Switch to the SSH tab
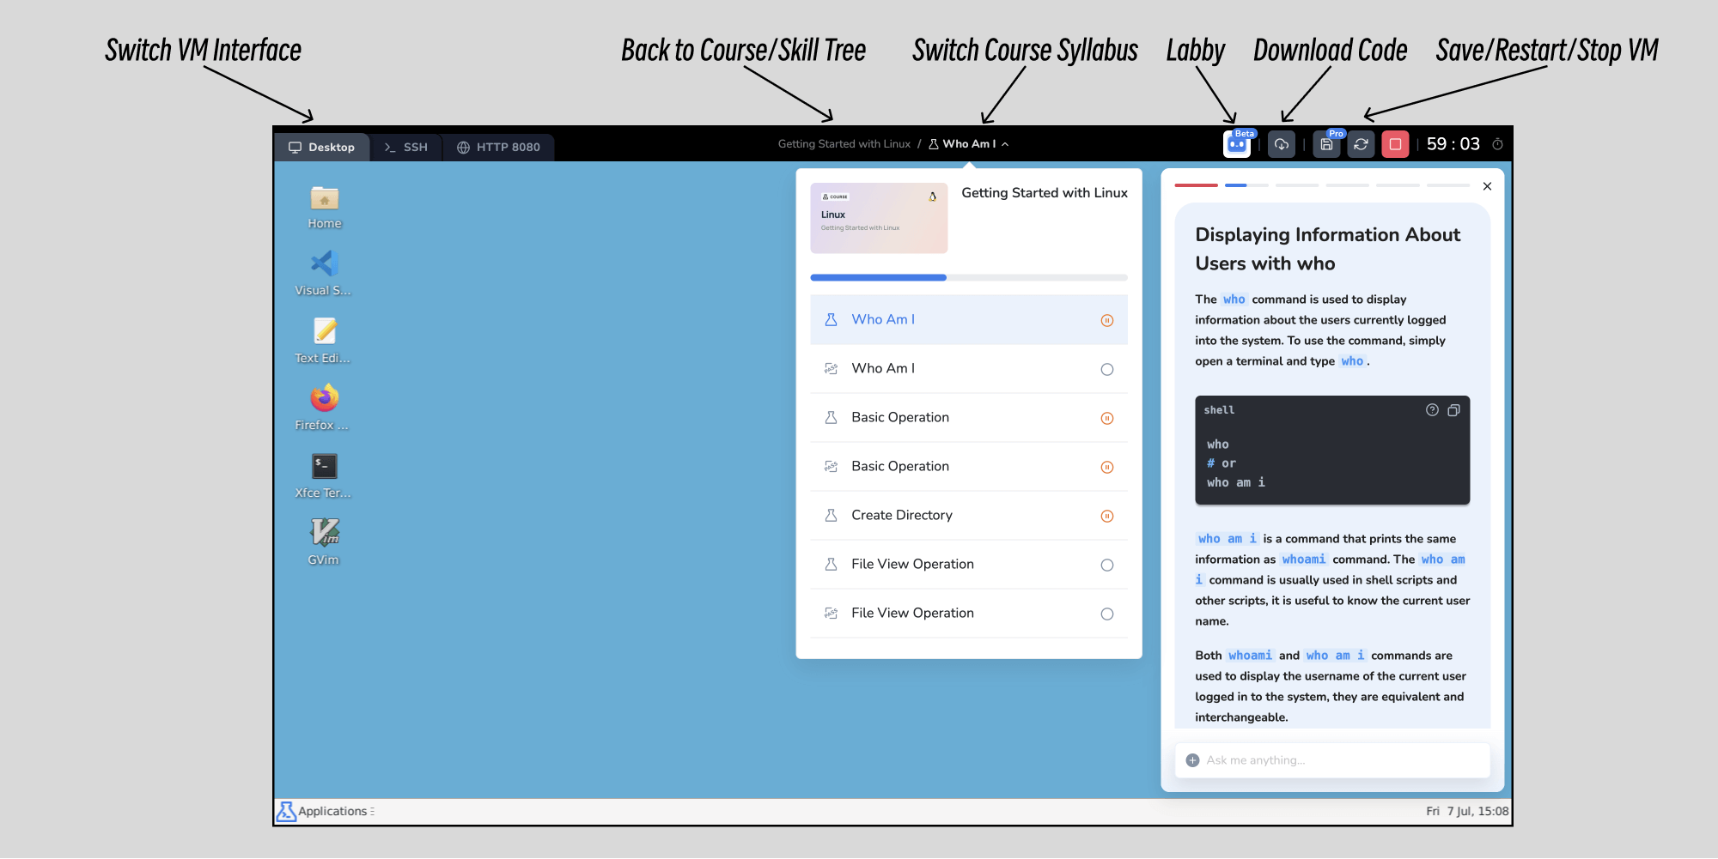This screenshot has width=1718, height=859. (406, 147)
